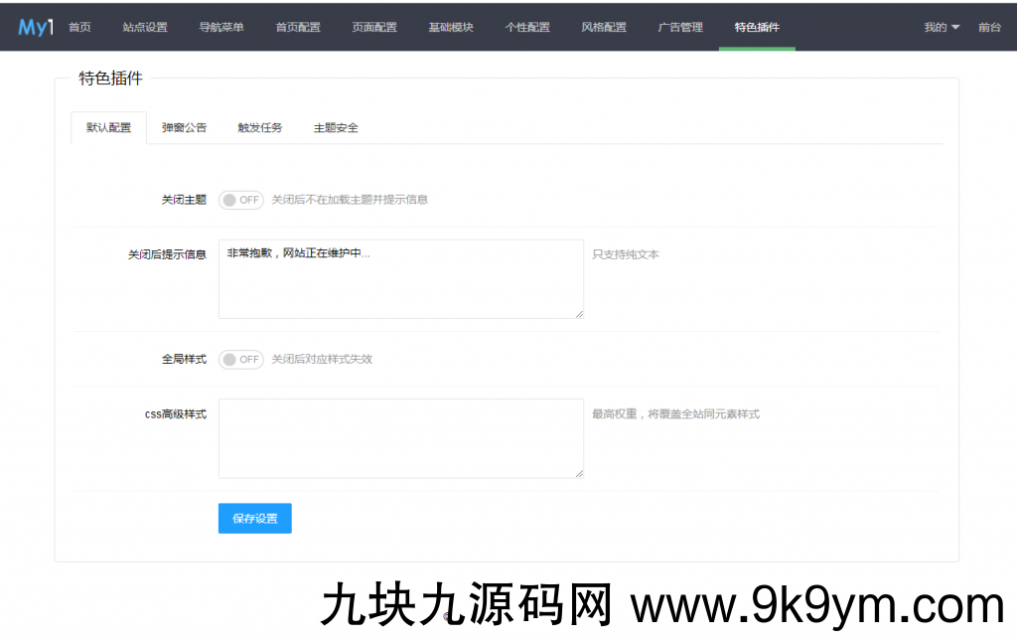Click into the 关闭后提示信息 text area

pyautogui.click(x=400, y=279)
